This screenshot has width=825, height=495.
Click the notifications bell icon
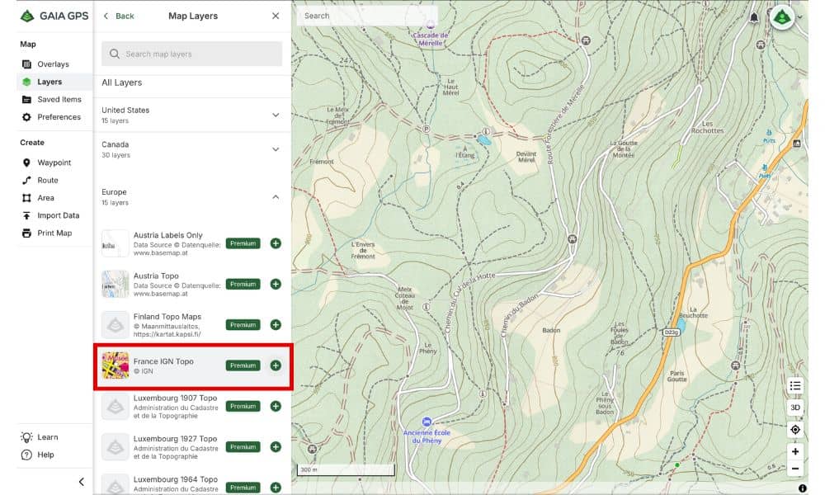click(753, 16)
